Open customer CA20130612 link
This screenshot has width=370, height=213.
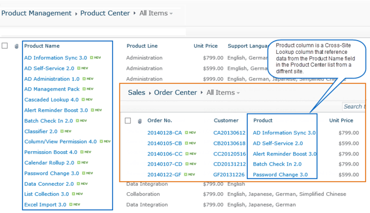[x=229, y=133]
